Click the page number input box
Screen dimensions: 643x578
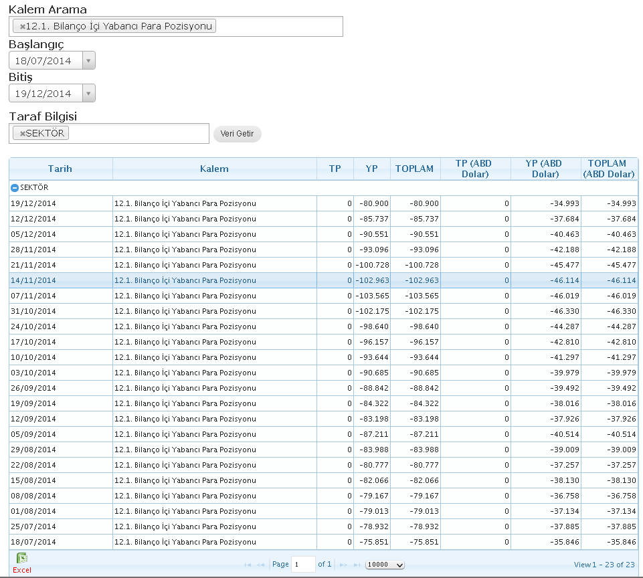[x=303, y=565]
